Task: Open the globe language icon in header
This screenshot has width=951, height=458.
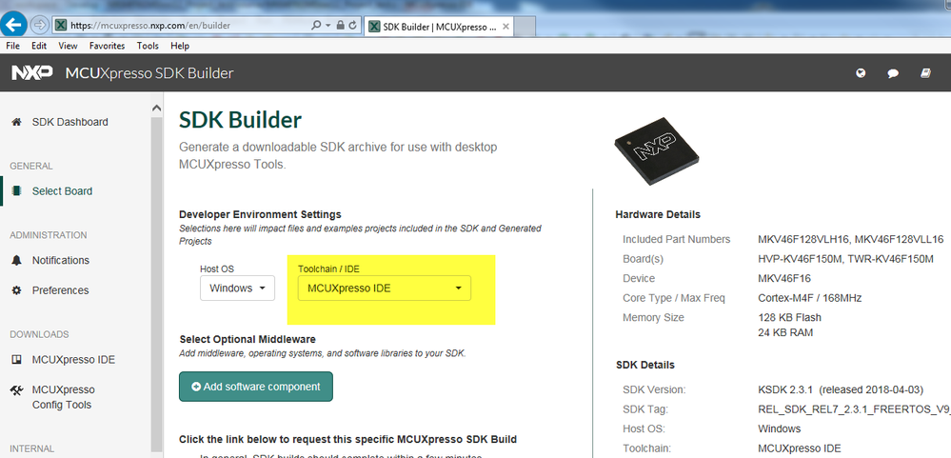Action: (x=860, y=73)
